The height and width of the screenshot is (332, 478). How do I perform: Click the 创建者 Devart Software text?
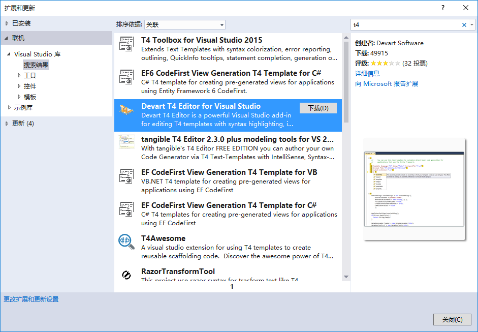[389, 43]
